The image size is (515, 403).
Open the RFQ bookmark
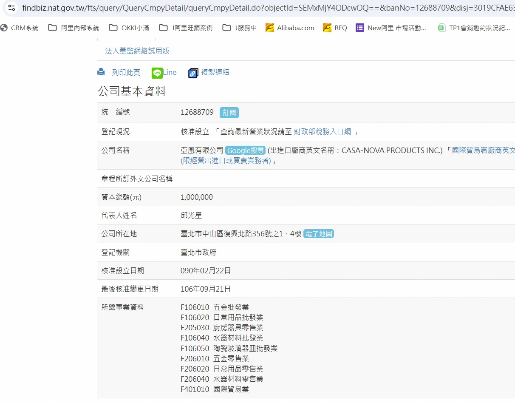335,28
